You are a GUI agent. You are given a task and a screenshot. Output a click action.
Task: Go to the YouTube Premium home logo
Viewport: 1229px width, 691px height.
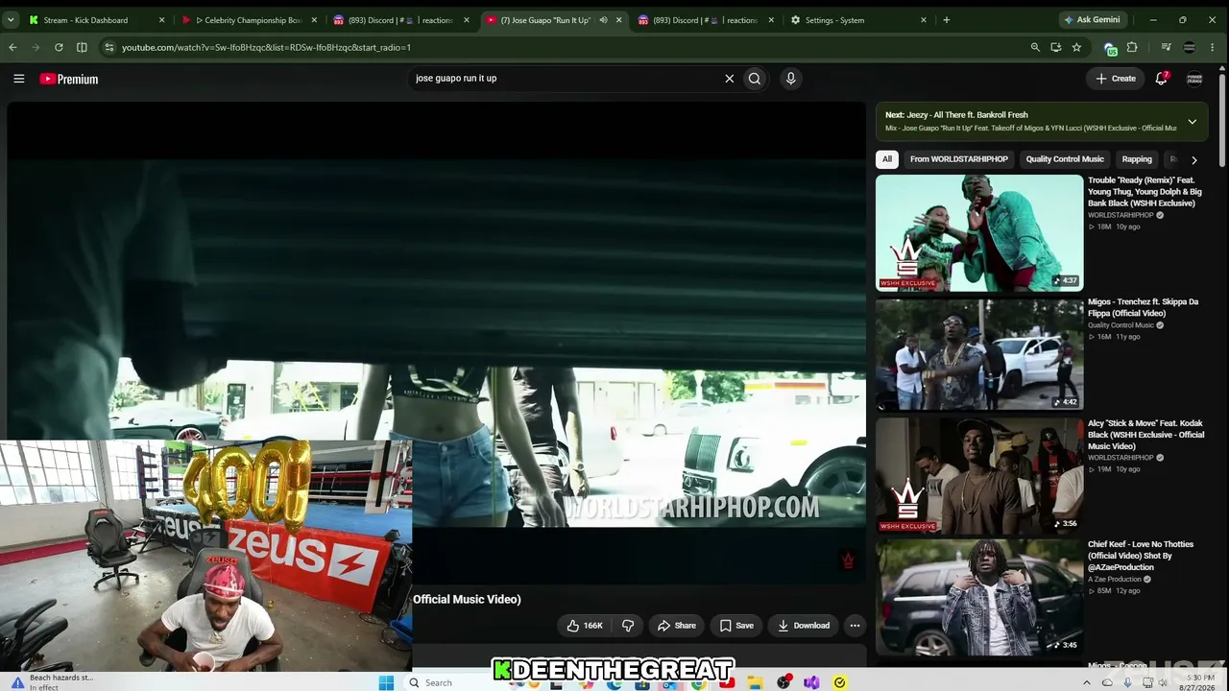69,79
